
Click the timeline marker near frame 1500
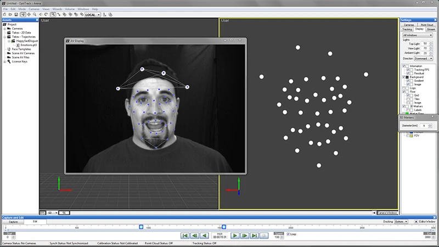(224, 227)
